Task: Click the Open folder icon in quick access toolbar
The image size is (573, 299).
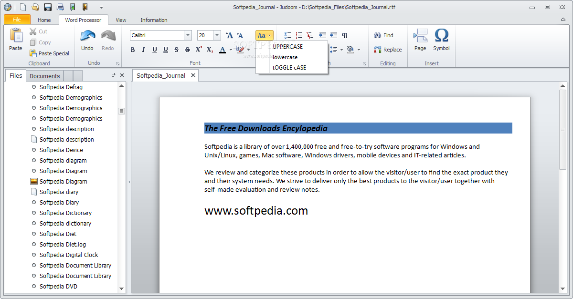Action: point(35,7)
